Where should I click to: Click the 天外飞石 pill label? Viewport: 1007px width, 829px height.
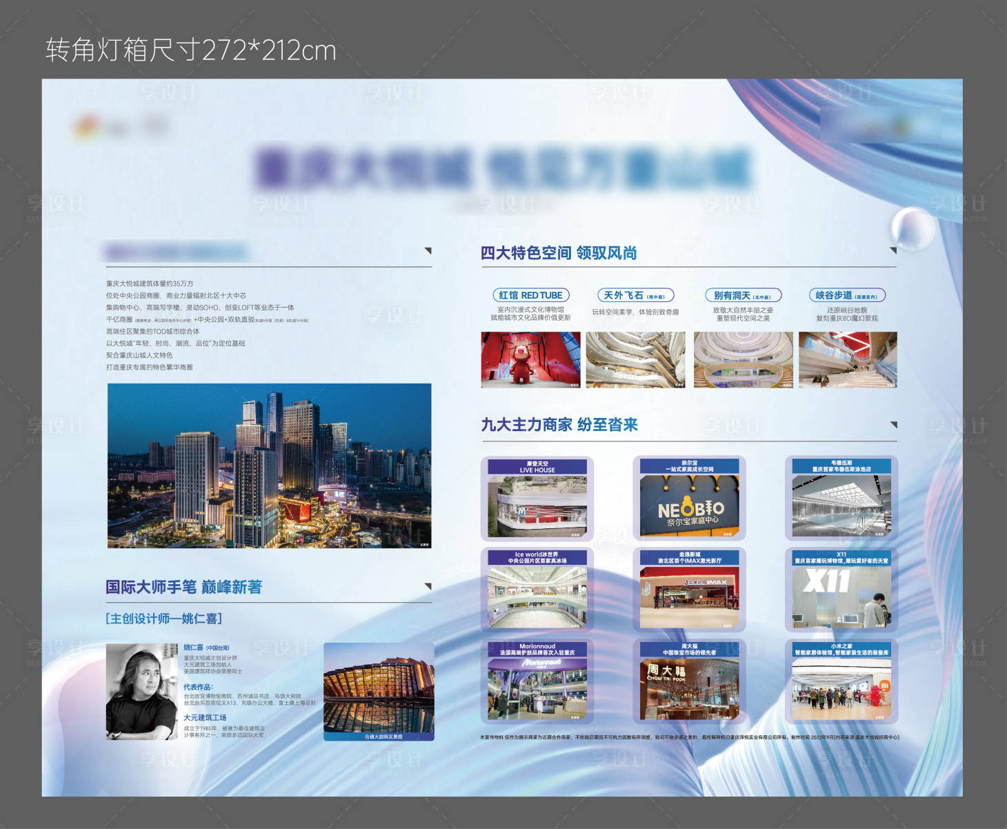coord(635,295)
